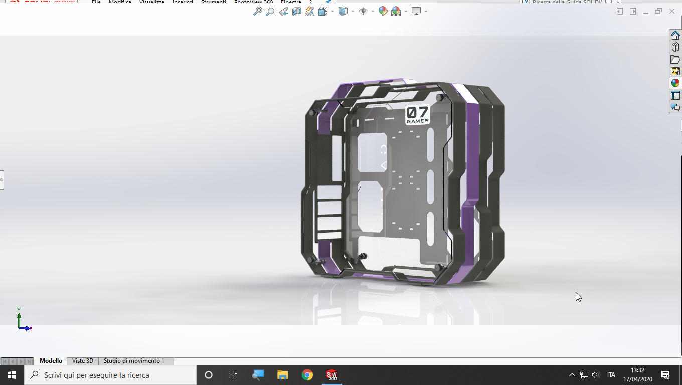Click the Hide/Show Items eye icon
Screen dimensions: 682x385
click(x=363, y=11)
